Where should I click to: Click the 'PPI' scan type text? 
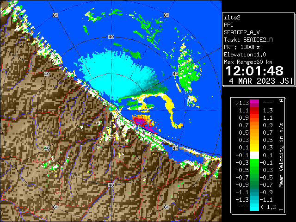pyautogui.click(x=228, y=25)
